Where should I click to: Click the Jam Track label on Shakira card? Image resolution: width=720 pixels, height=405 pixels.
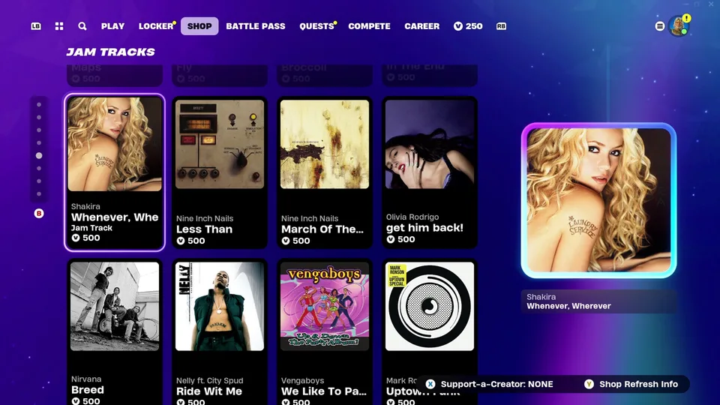91,228
